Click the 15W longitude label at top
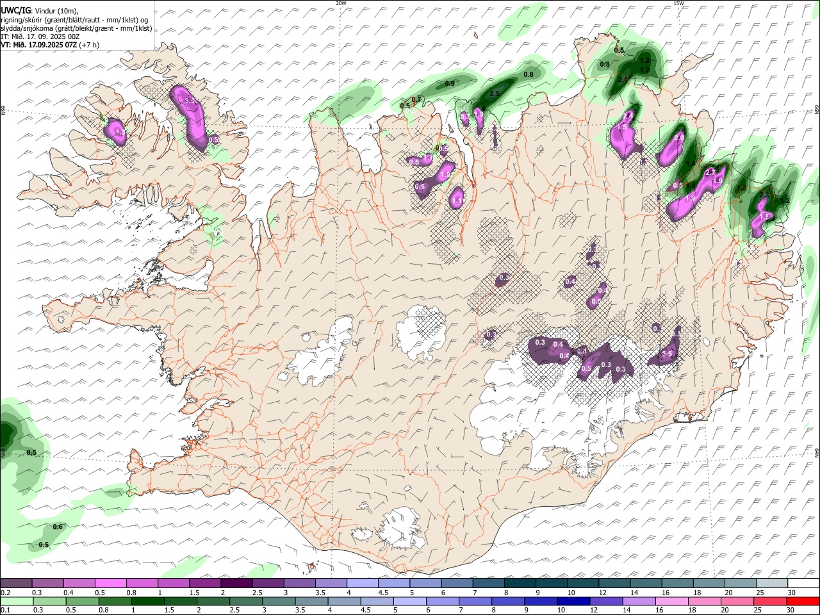The height and width of the screenshot is (615, 820). pos(678,3)
